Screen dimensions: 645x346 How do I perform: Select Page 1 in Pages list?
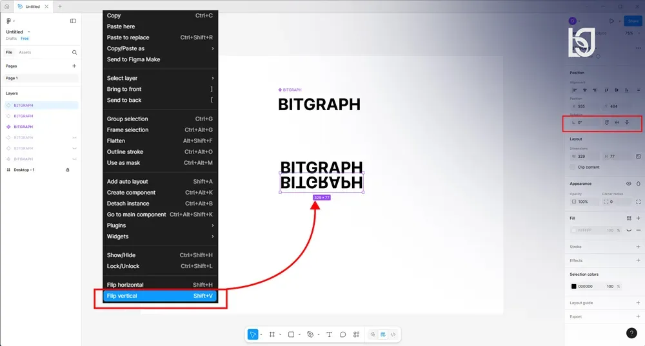41,78
